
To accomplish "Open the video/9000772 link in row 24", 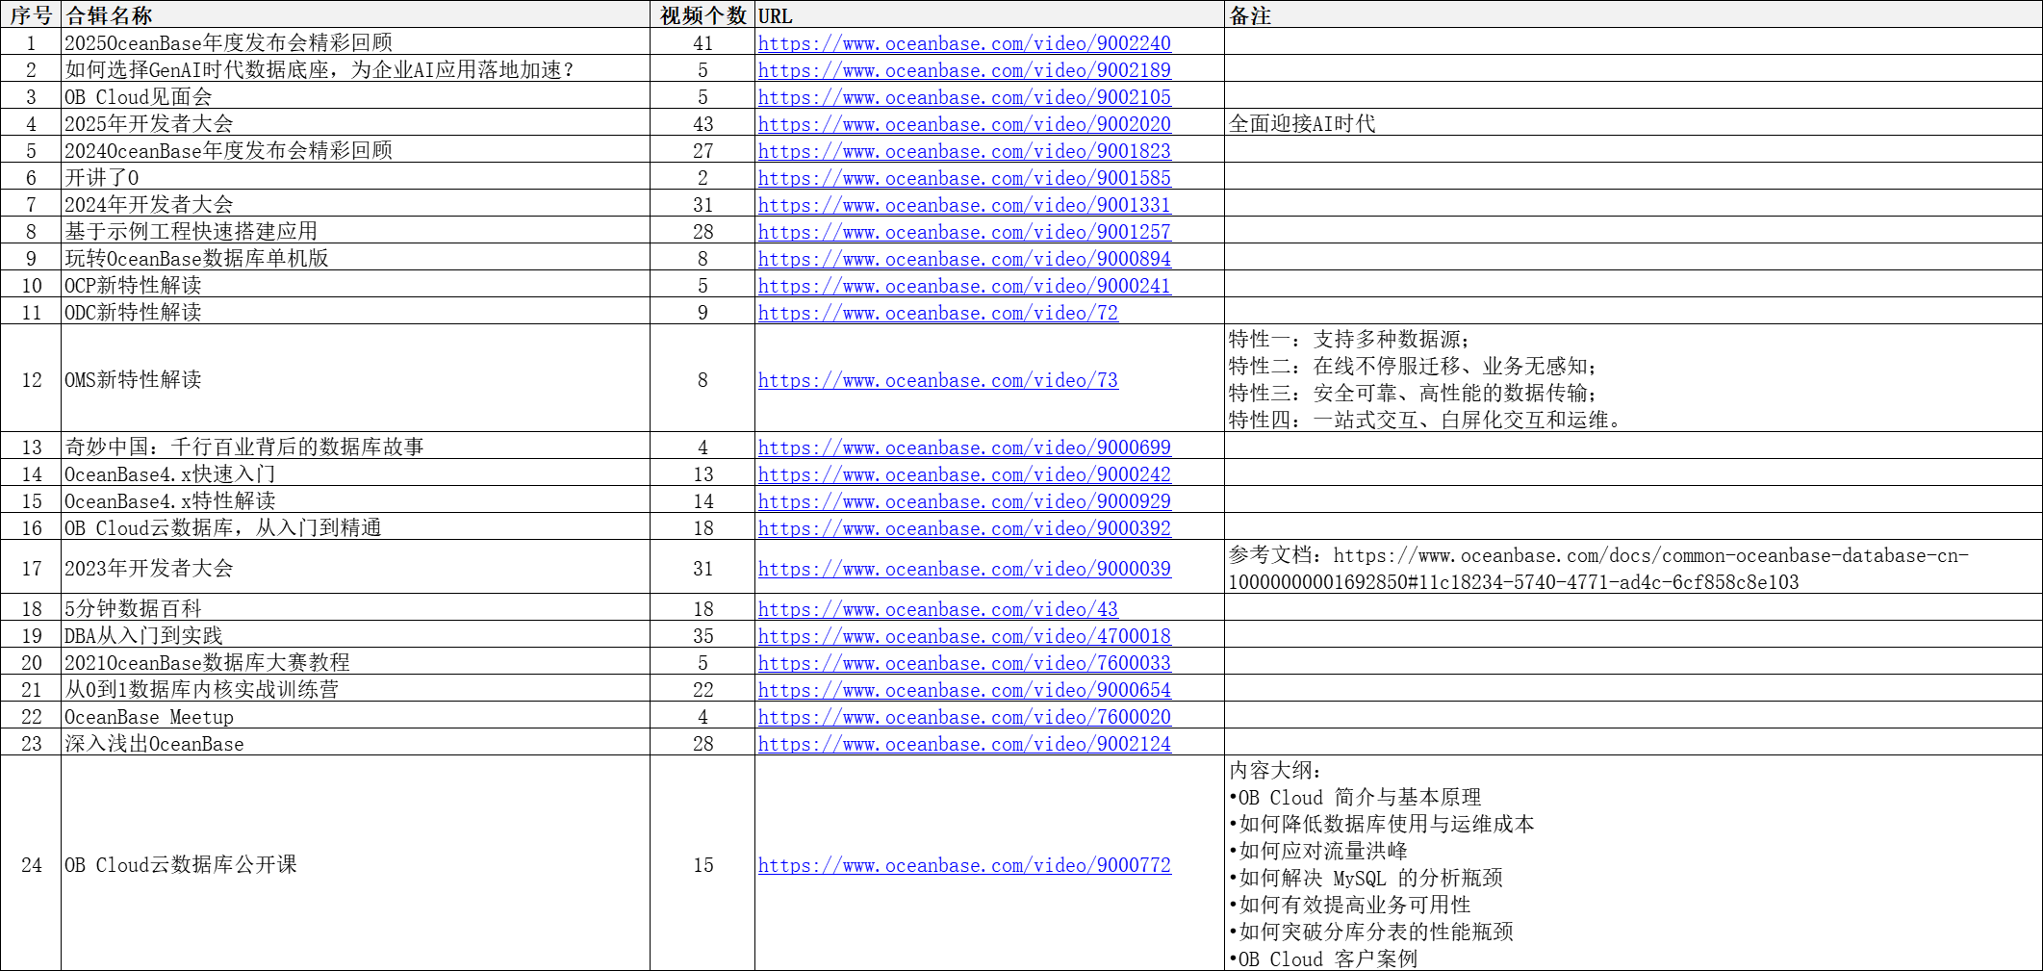I will (963, 865).
